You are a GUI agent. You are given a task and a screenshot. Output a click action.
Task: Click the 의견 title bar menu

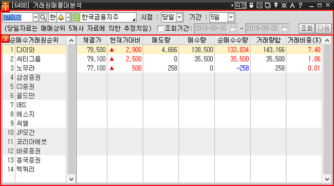pos(240,5)
